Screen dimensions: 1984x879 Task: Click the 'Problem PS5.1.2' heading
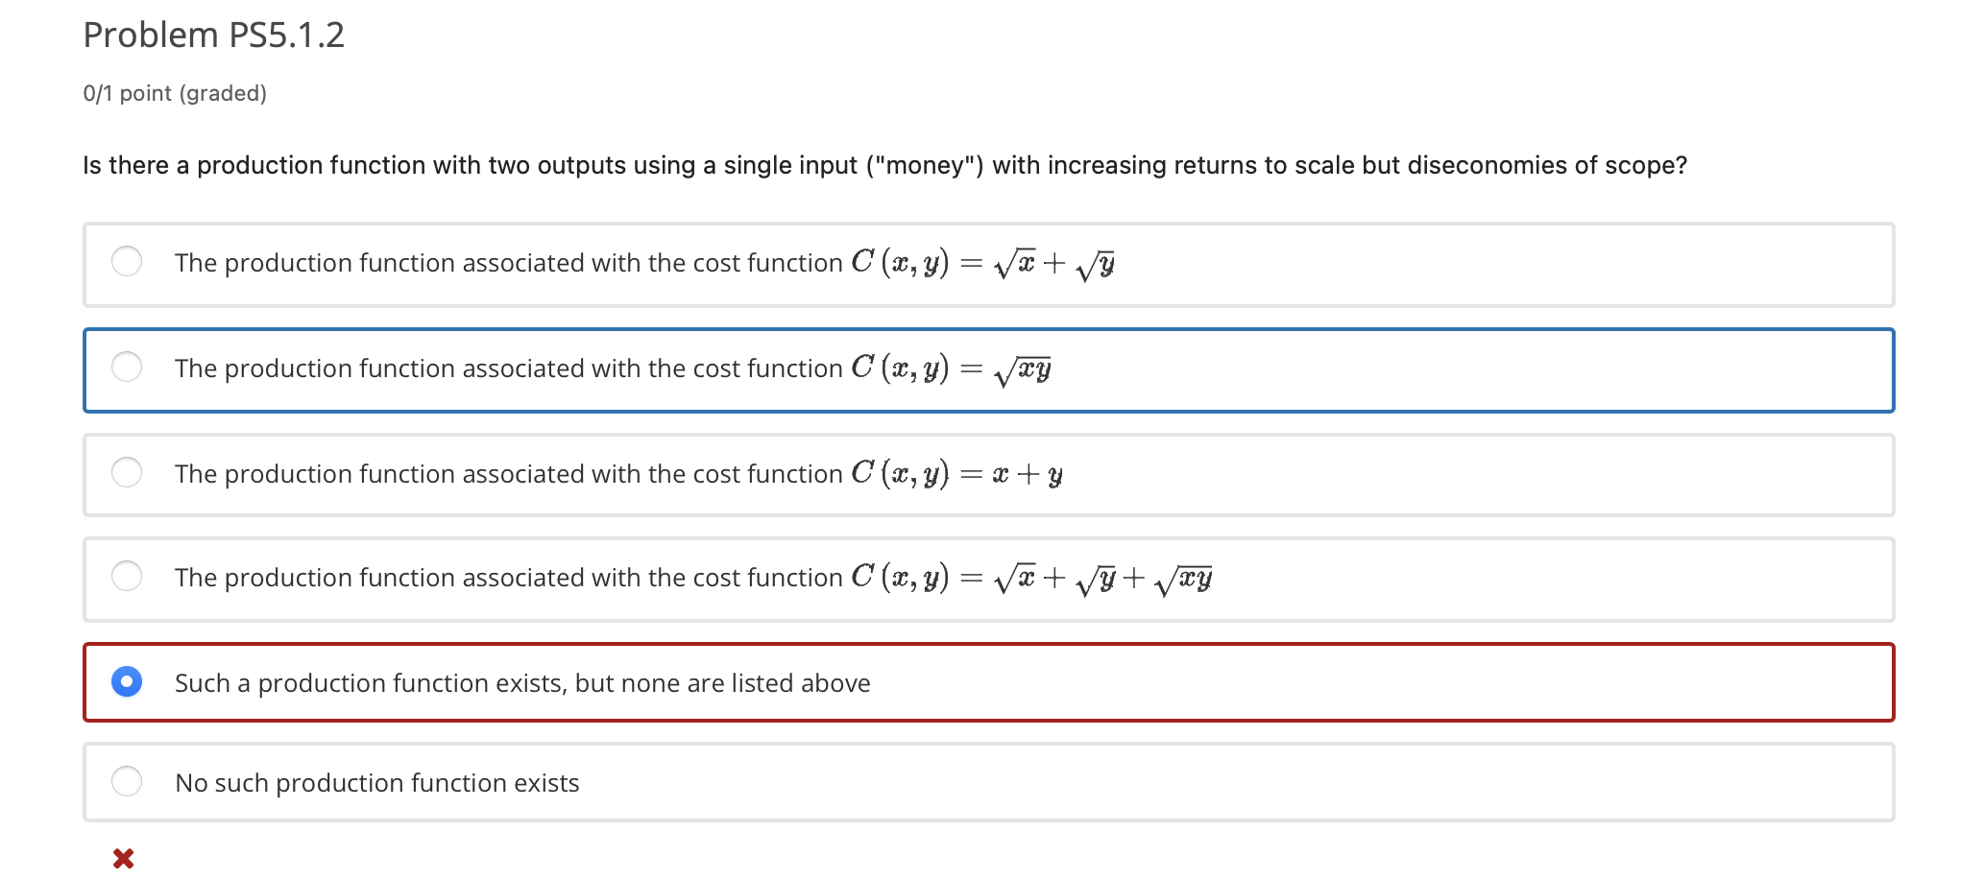pyautogui.click(x=215, y=35)
